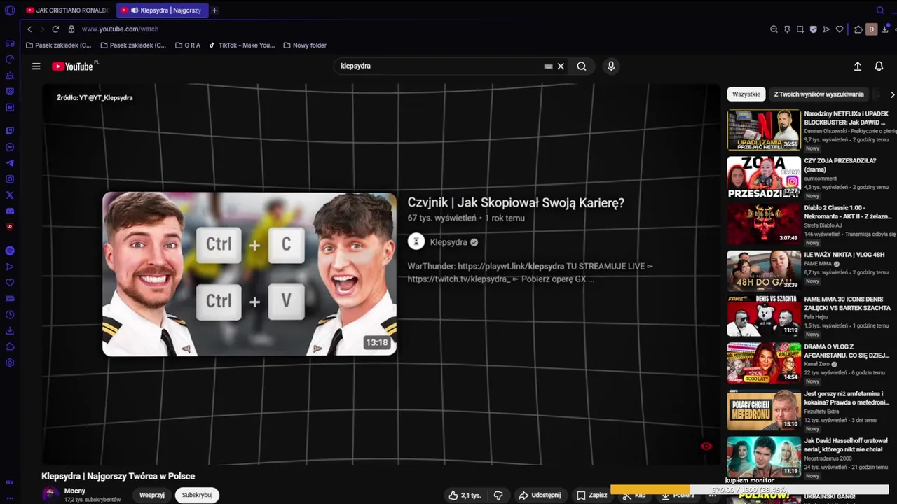Add page to bookmarks with toolbar heart icon
897x504 pixels.
[x=840, y=29]
